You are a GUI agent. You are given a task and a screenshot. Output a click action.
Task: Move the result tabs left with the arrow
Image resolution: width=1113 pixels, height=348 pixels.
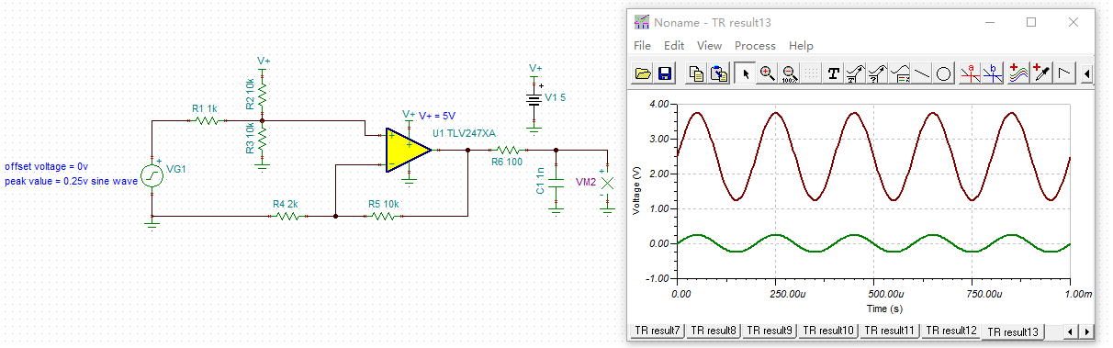point(1072,331)
